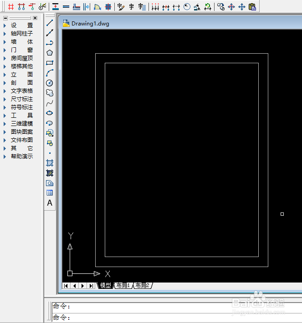Click the door insertion icon with arrow

87,7
